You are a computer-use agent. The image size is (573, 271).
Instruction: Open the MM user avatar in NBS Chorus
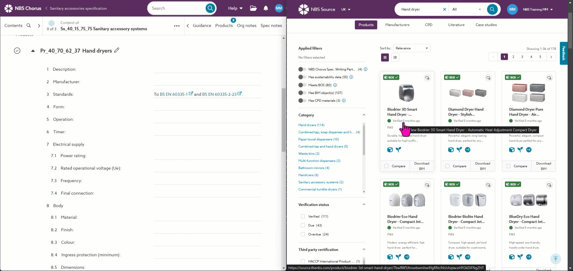pos(279,8)
